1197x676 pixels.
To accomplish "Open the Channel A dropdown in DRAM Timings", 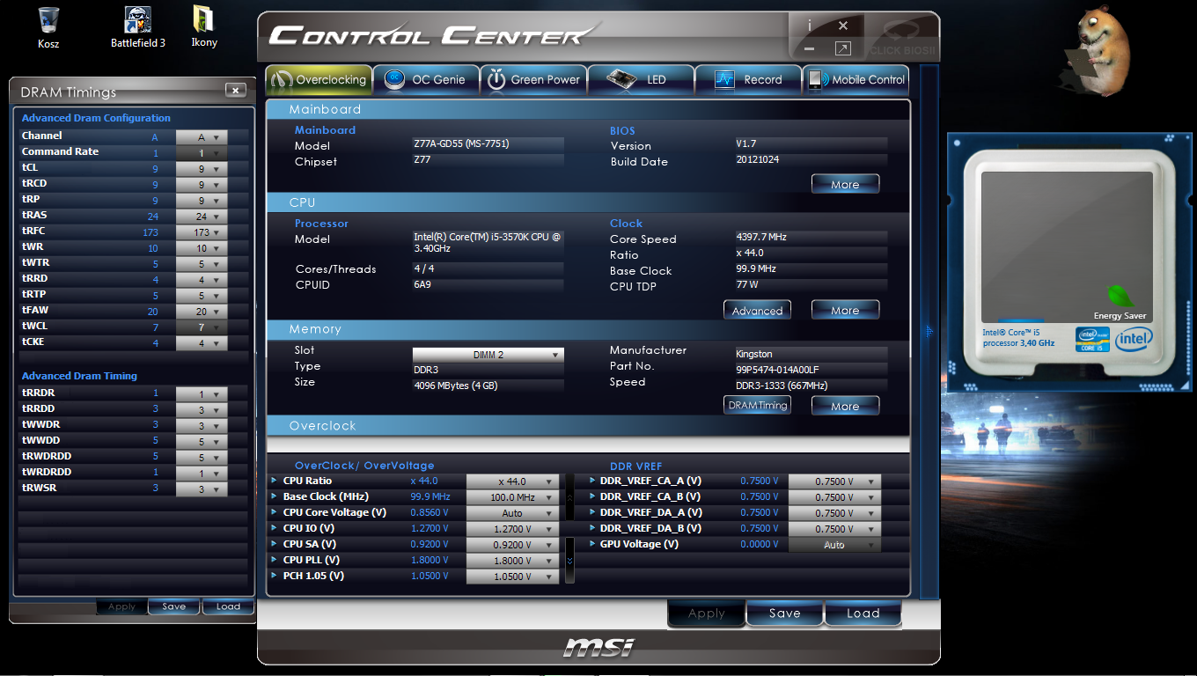I will pyautogui.click(x=202, y=137).
